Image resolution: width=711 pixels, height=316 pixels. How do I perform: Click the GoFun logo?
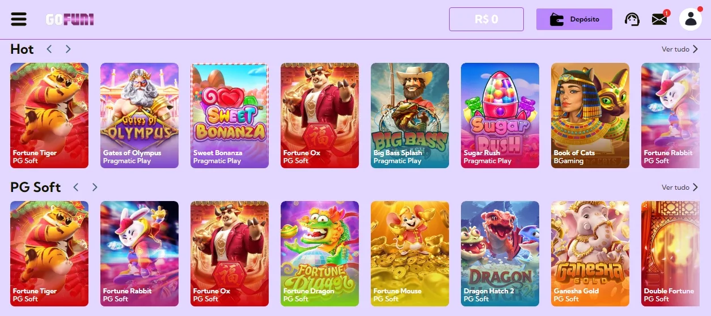click(x=70, y=20)
